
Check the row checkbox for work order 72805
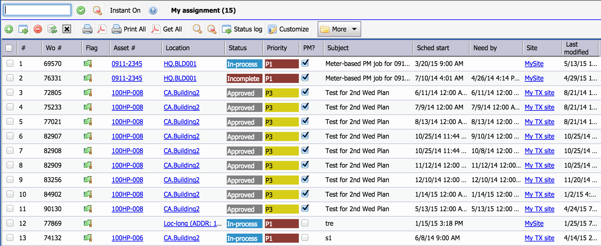pos(10,92)
